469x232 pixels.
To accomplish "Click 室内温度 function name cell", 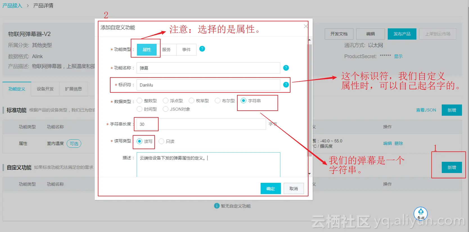I will [x=55, y=144].
